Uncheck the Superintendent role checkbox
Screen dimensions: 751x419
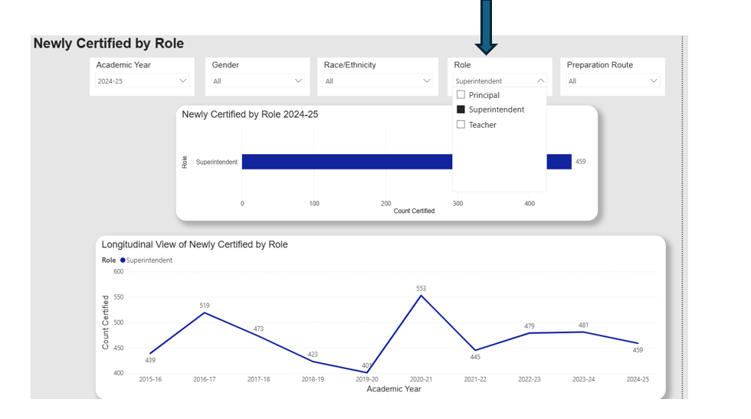461,110
